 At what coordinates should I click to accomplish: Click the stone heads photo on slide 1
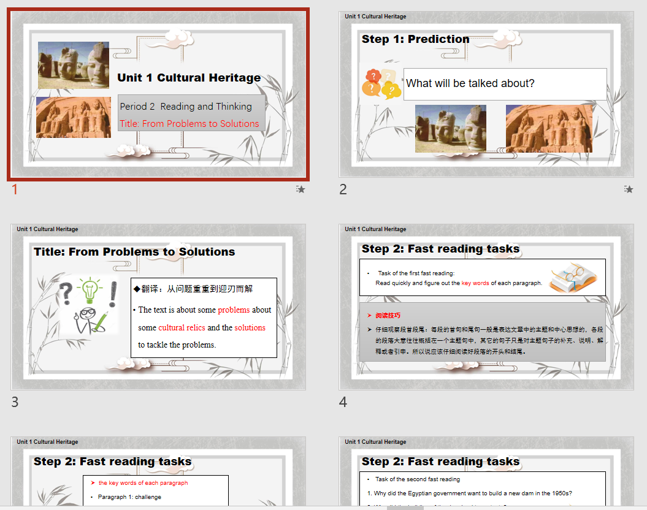[74, 65]
